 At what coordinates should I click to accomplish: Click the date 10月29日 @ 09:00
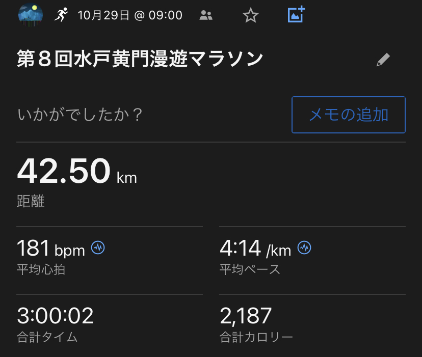(x=130, y=15)
